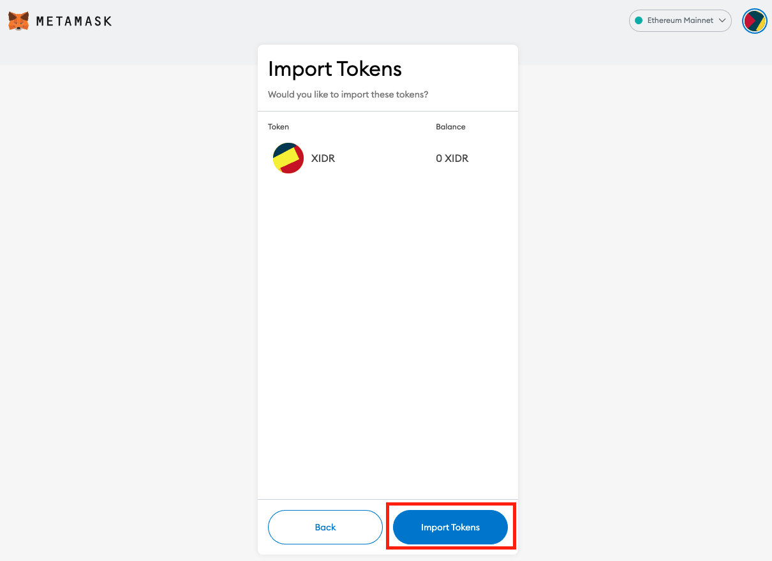
Task: Click the gray background right of dialog
Action: tap(644, 312)
